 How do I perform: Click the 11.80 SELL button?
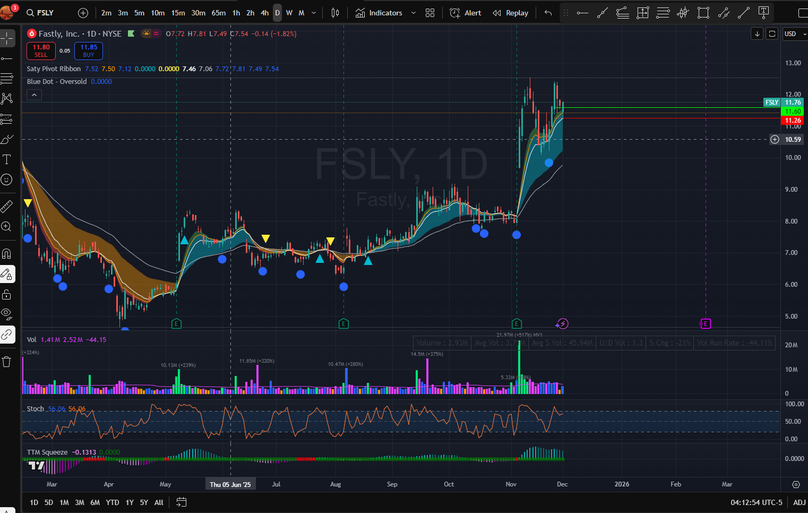pyautogui.click(x=41, y=51)
